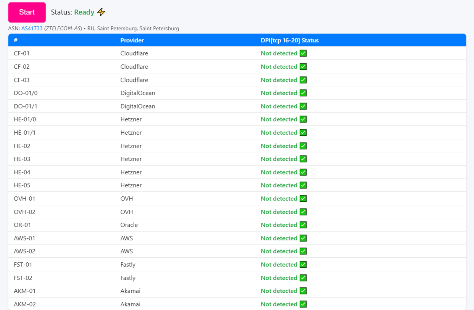
Task: Click the green checkmark in HE-01/1 row
Action: 303,132
